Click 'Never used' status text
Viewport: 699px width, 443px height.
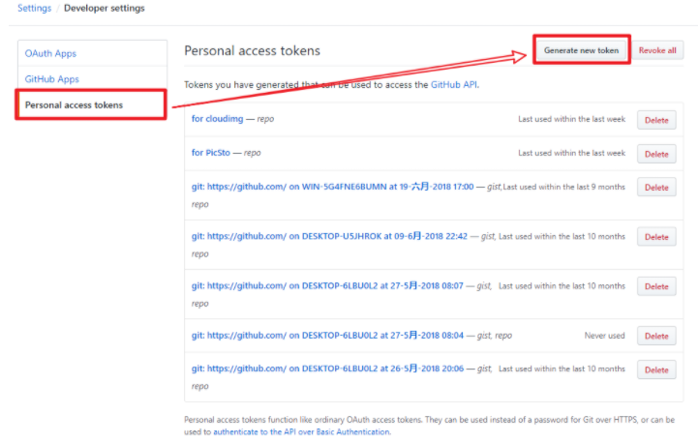click(x=604, y=336)
